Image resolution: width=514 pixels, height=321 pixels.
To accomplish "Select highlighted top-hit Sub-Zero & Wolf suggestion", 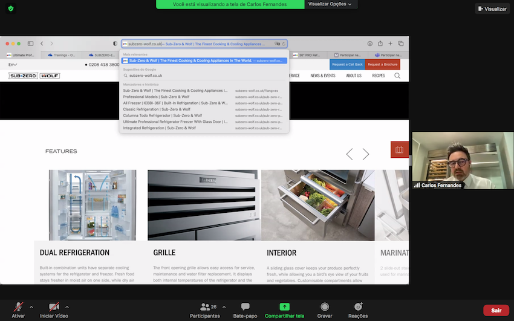I will click(204, 60).
